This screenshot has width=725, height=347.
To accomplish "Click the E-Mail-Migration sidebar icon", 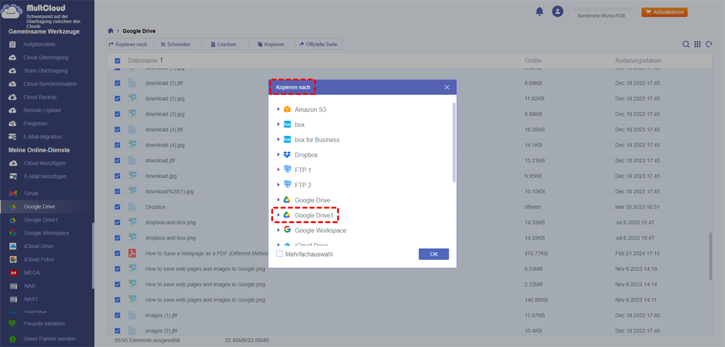I will [x=12, y=137].
